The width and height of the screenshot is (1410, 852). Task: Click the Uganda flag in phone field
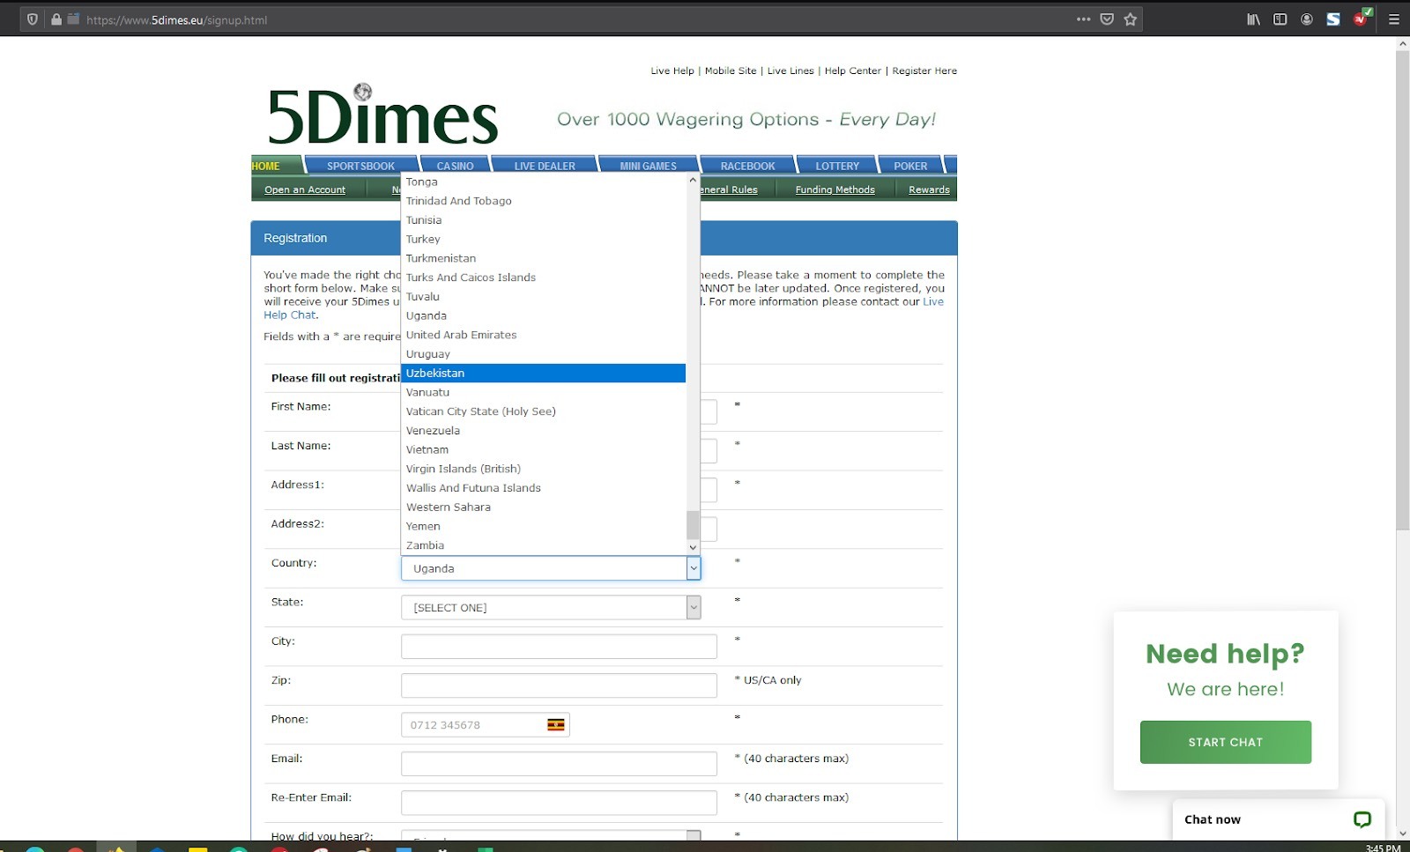click(x=556, y=725)
